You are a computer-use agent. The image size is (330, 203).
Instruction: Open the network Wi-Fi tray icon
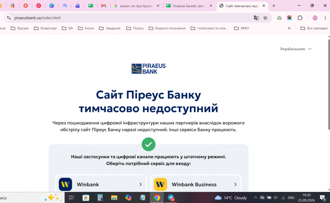283,198
